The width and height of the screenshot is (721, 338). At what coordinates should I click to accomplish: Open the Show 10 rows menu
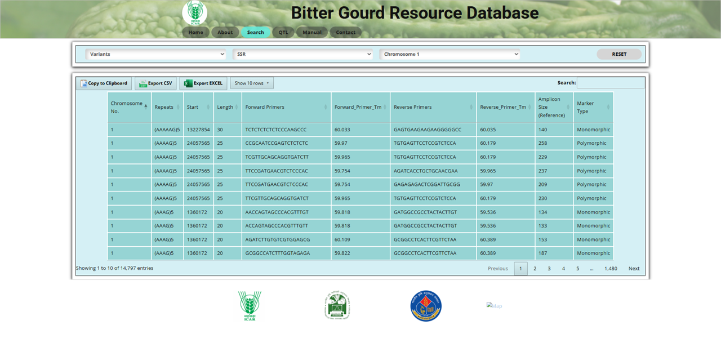(252, 83)
